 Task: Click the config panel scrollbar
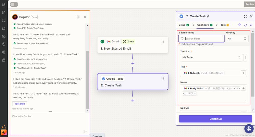point(252,65)
